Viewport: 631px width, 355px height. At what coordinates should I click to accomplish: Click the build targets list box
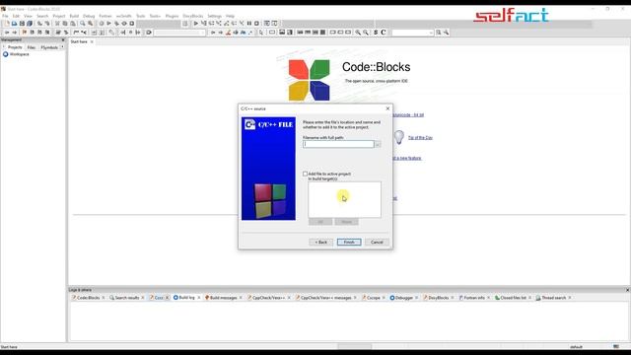344,199
